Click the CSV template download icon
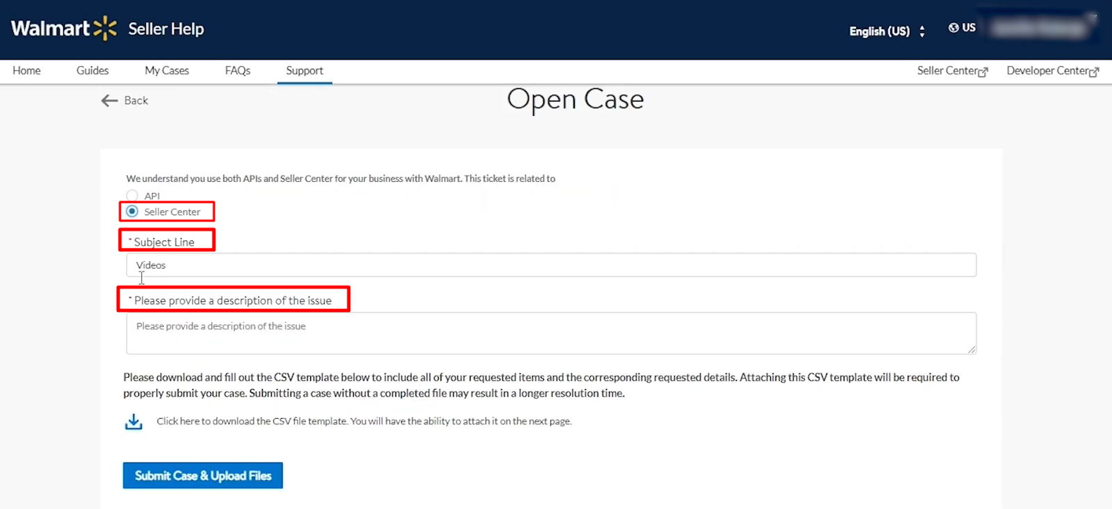 coord(133,422)
